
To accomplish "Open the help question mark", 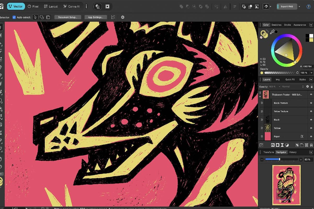I will tap(308, 7).
